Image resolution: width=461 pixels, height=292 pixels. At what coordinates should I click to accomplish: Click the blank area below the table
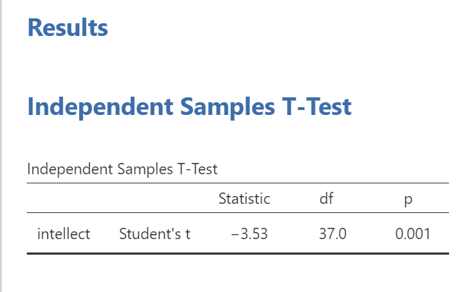[x=237, y=275]
